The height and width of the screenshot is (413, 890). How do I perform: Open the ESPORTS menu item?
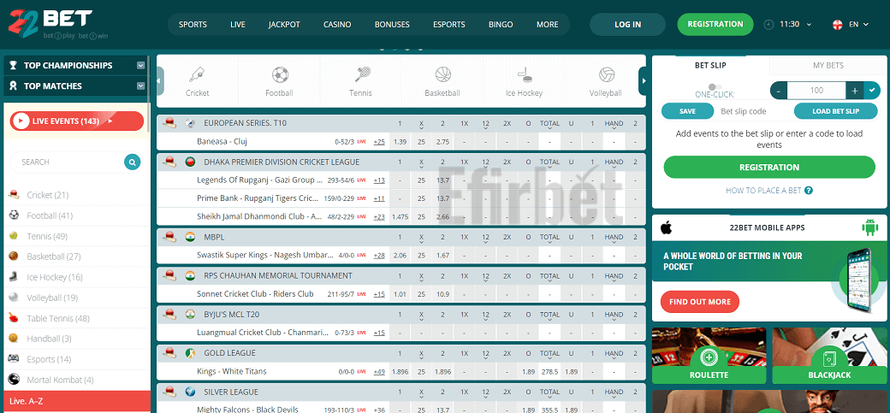(x=449, y=25)
